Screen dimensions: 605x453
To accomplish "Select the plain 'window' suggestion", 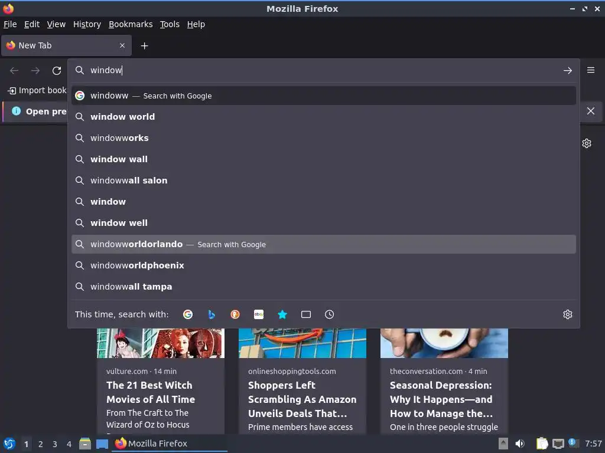I will click(x=324, y=202).
